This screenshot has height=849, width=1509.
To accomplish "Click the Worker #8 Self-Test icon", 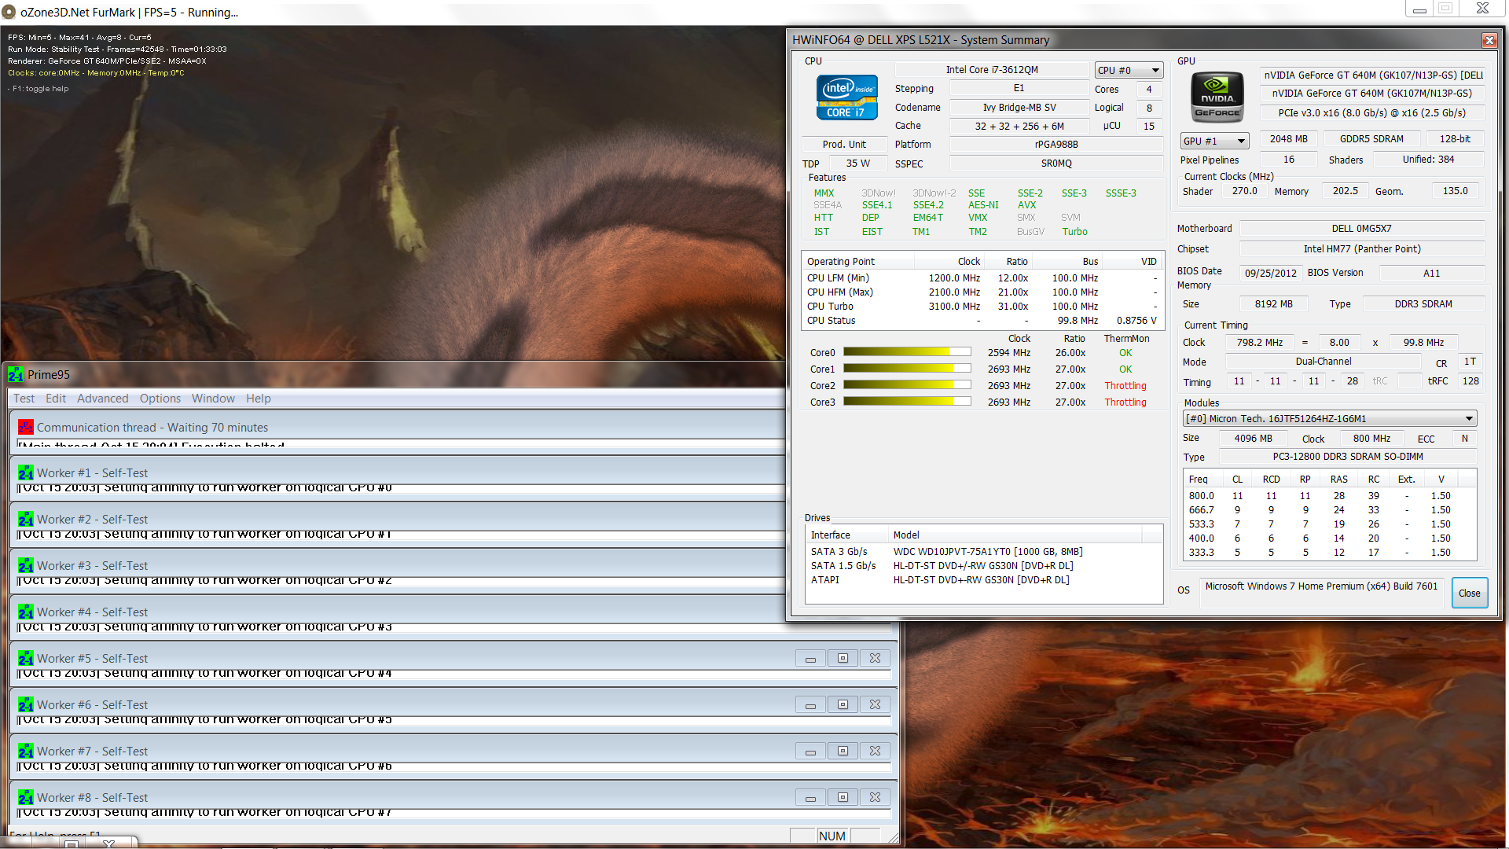I will [26, 797].
